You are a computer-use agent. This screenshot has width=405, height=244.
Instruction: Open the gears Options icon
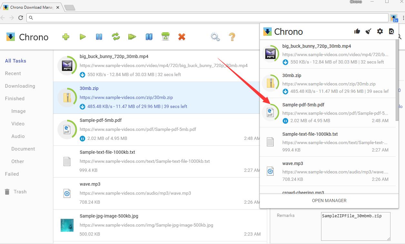point(215,37)
